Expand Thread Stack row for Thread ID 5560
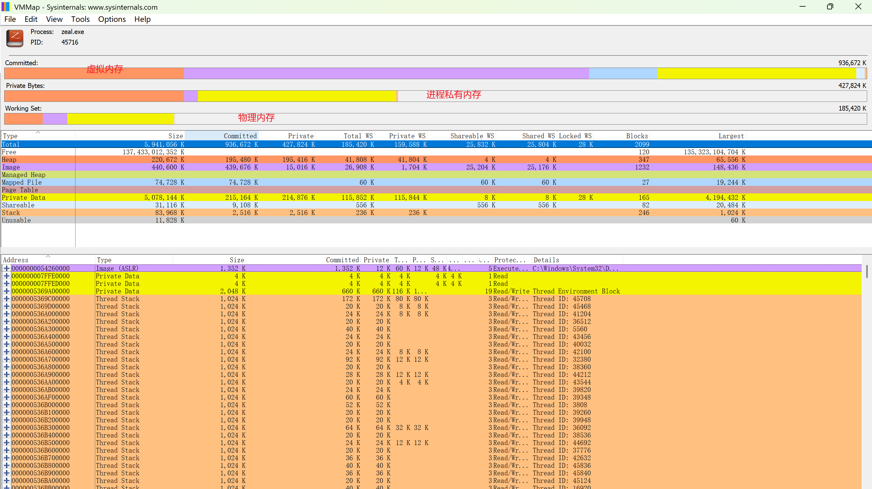Viewport: 872px width, 489px height. [6, 329]
